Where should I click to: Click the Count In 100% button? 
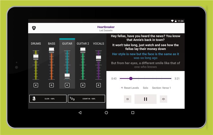pyautogui.click(x=86, y=99)
